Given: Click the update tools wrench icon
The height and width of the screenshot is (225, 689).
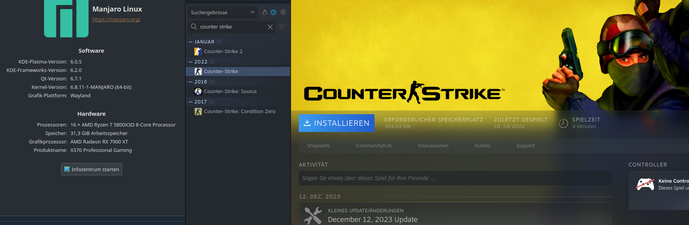Looking at the screenshot, I should tap(313, 216).
